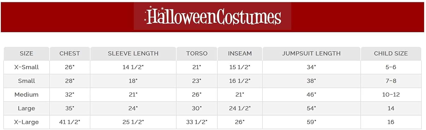Select the 5-6 child size cell
426x130 pixels.
(391, 67)
